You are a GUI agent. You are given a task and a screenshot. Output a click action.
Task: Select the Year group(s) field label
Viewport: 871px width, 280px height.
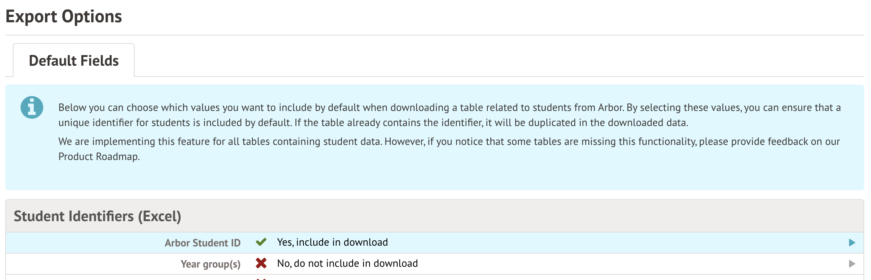(x=210, y=264)
